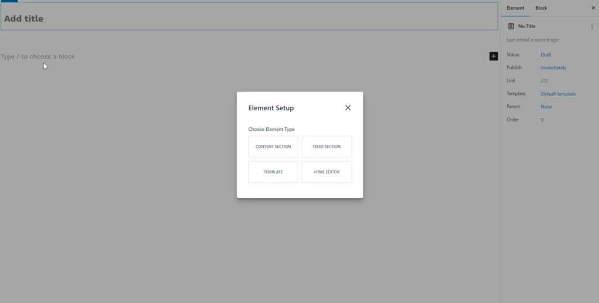The width and height of the screenshot is (599, 303).
Task: Change the Order value 0
Action: [x=542, y=120]
